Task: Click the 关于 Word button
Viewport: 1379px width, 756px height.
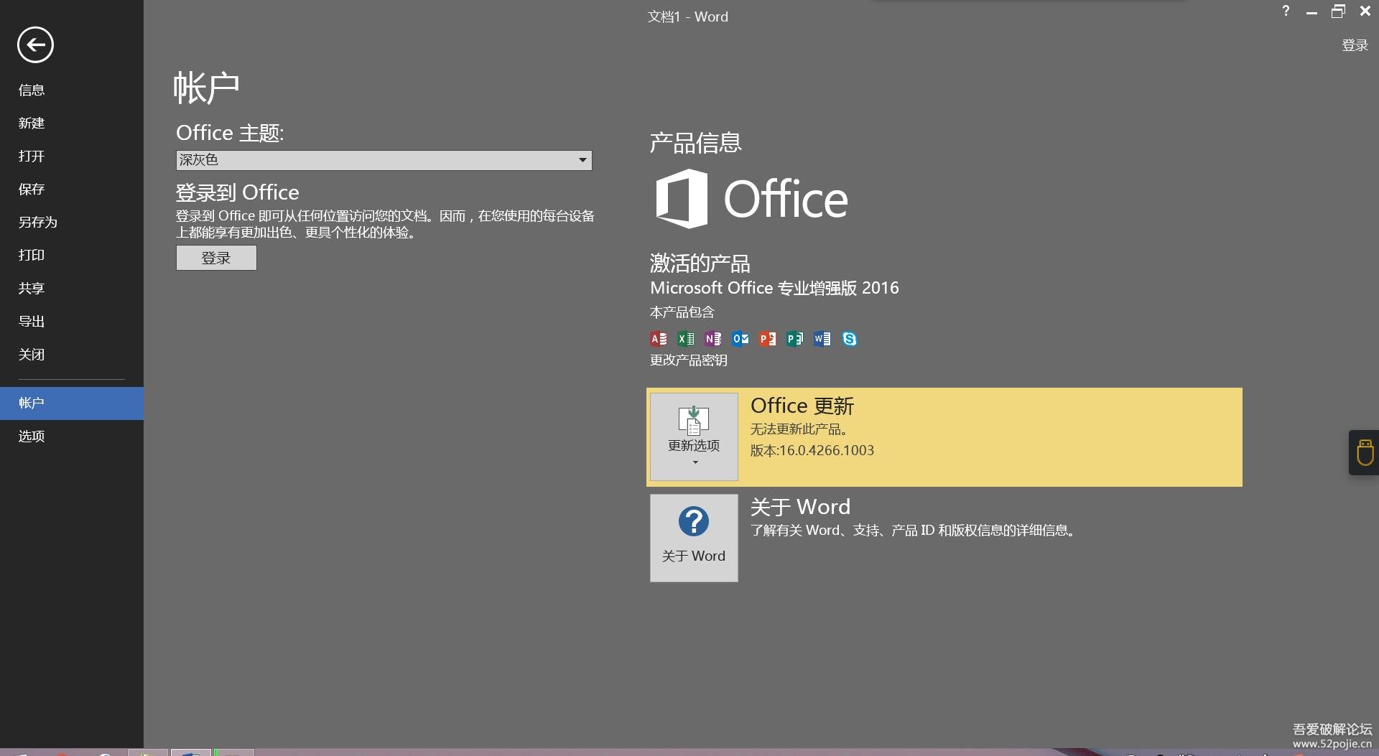Action: [694, 538]
